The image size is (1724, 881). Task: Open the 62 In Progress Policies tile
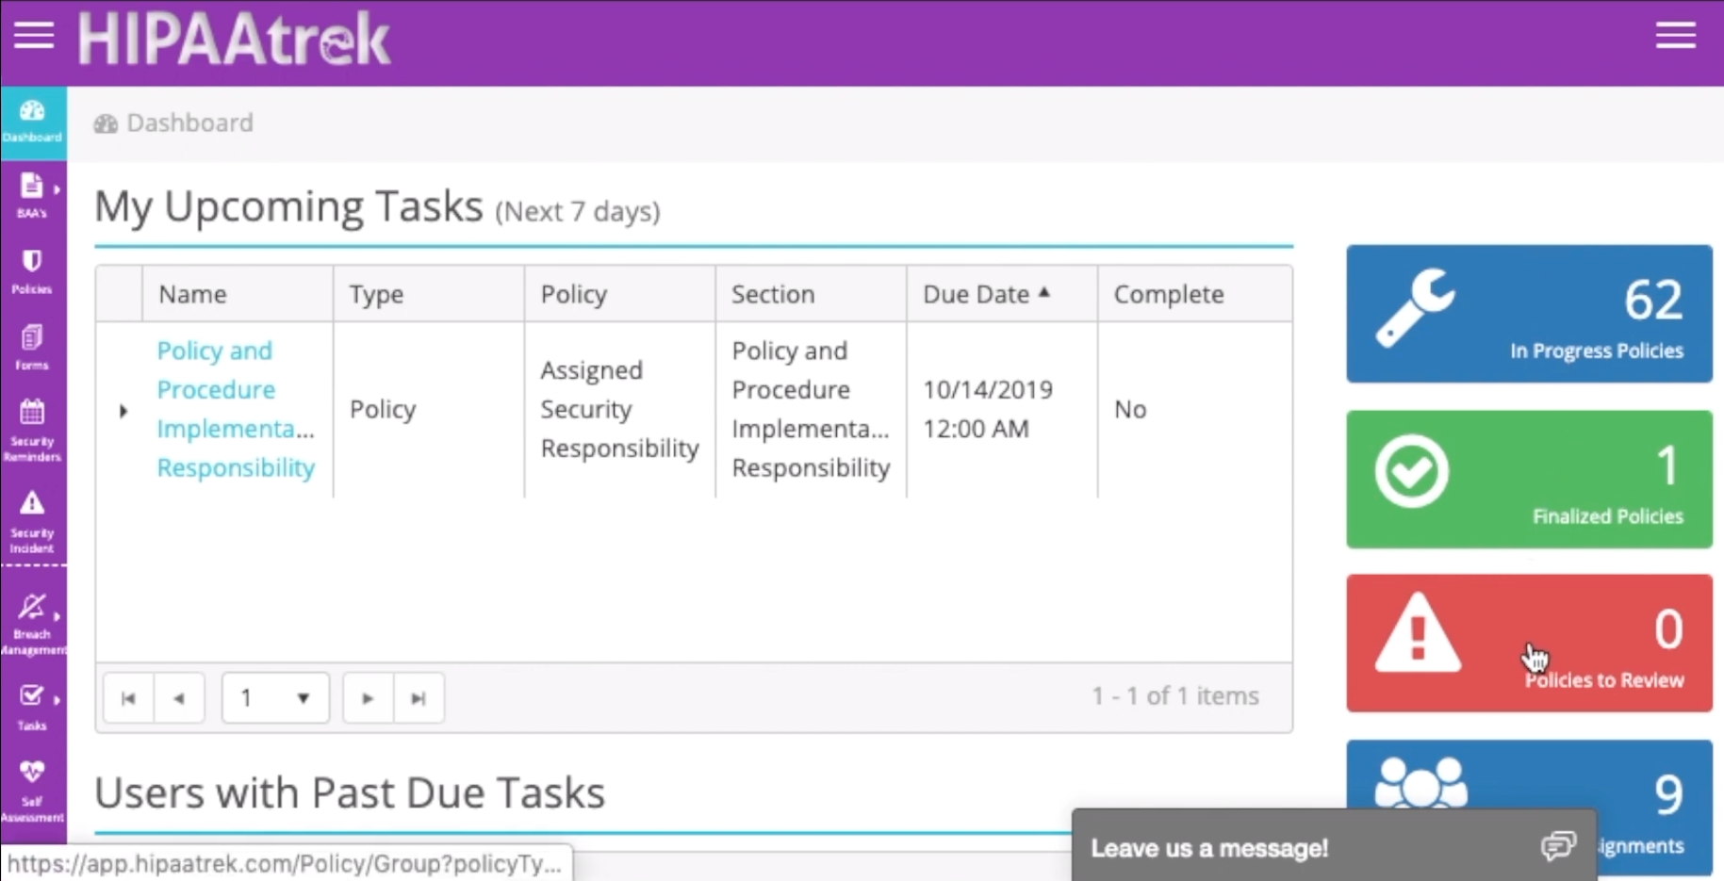point(1528,314)
